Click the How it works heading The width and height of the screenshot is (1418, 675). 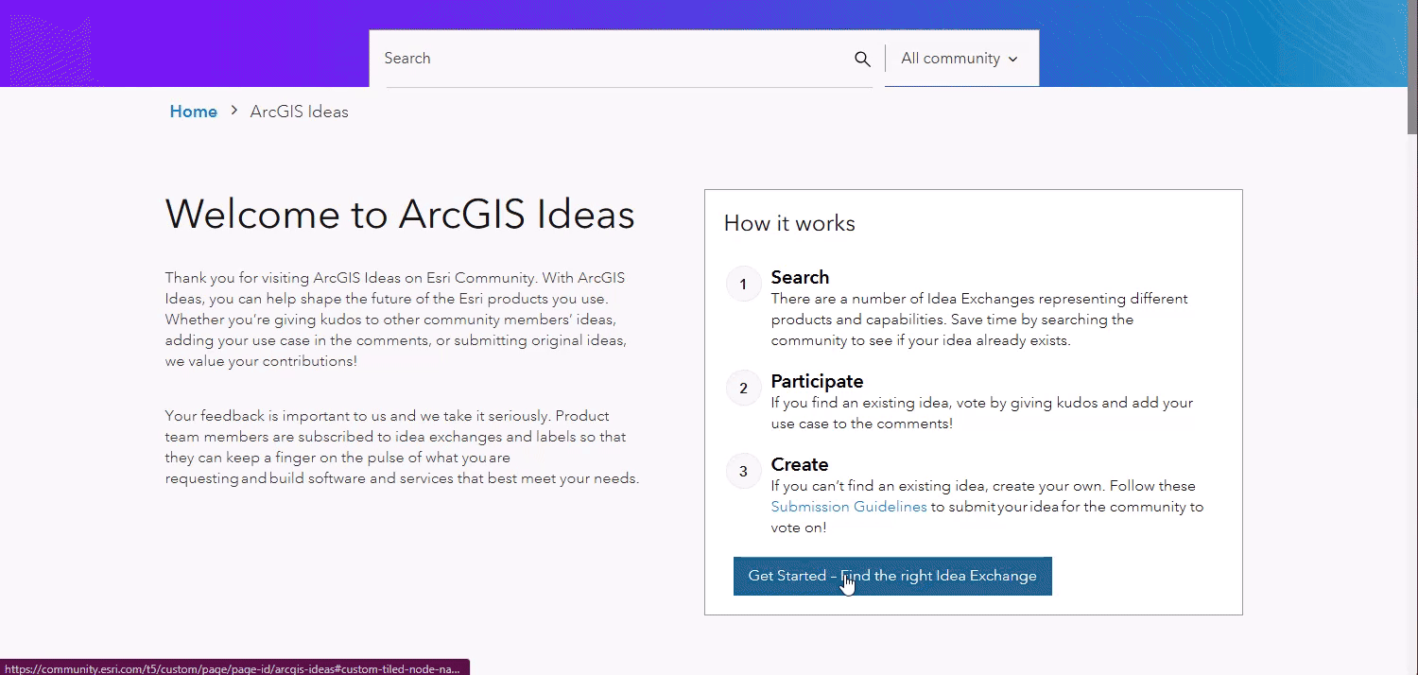[789, 223]
